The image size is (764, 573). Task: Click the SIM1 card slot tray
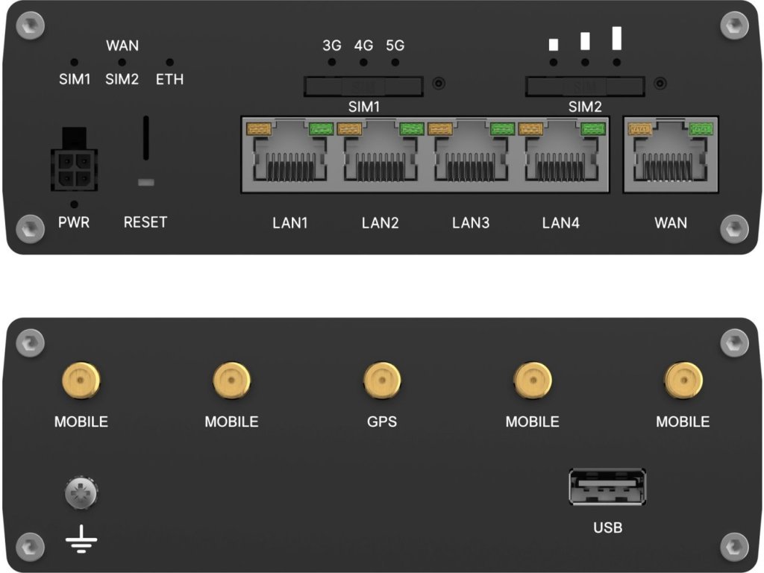pos(363,87)
